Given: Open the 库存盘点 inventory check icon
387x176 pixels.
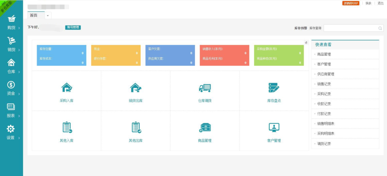Looking at the screenshot, I should [274, 88].
